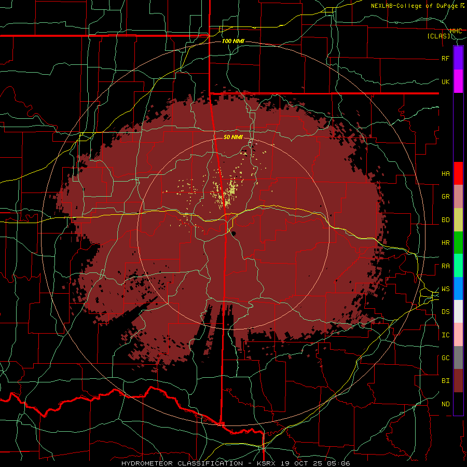Click the gray GC legend swatch
The image size is (467, 467).
point(458,358)
